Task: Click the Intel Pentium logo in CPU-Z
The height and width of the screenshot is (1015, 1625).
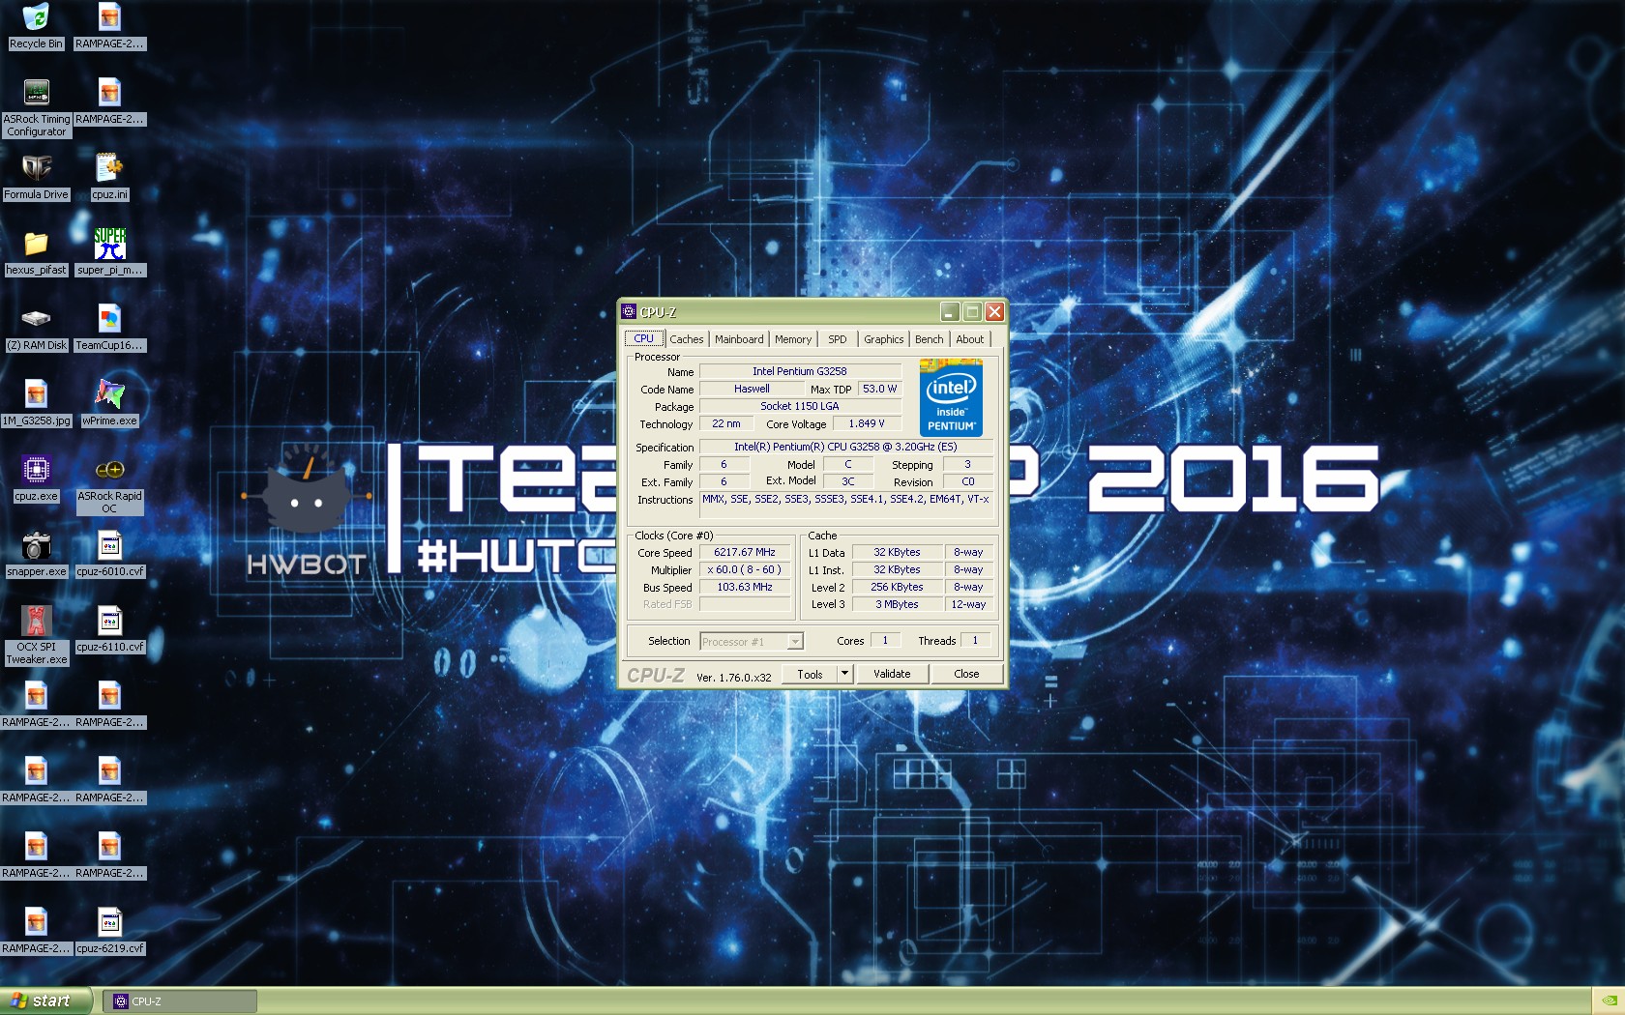Action: (x=951, y=397)
